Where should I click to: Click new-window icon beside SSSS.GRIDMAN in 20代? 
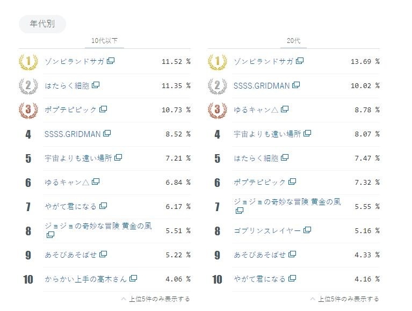(296, 85)
